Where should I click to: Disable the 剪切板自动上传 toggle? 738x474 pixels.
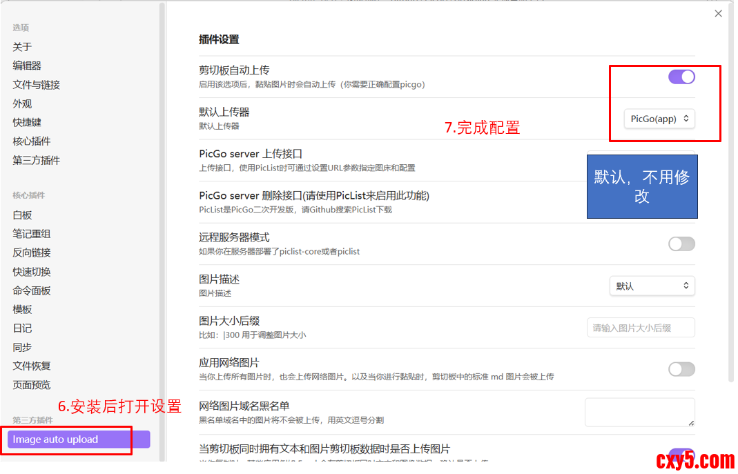[681, 77]
